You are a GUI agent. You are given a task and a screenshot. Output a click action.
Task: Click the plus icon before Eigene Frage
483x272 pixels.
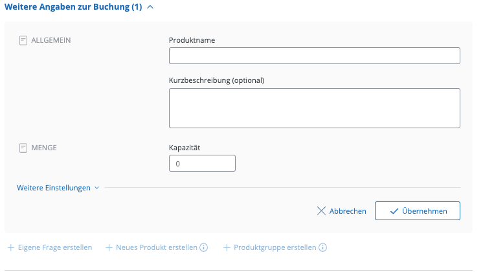click(10, 247)
